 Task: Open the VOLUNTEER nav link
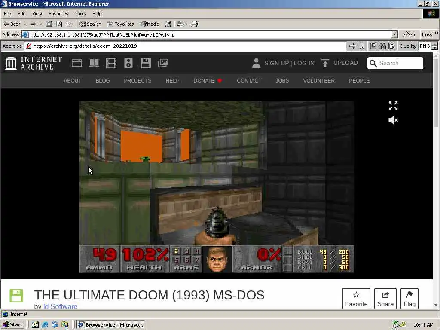(319, 80)
